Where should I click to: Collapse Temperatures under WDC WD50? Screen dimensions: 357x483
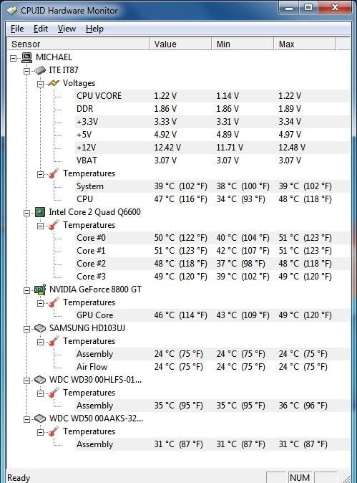[40, 432]
